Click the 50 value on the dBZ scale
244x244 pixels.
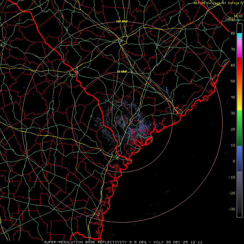[x=233, y=81]
